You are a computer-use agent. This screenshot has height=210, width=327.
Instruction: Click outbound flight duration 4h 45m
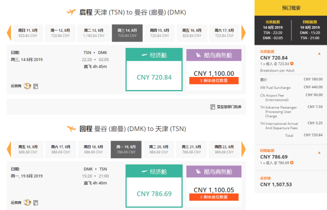coord(95,67)
